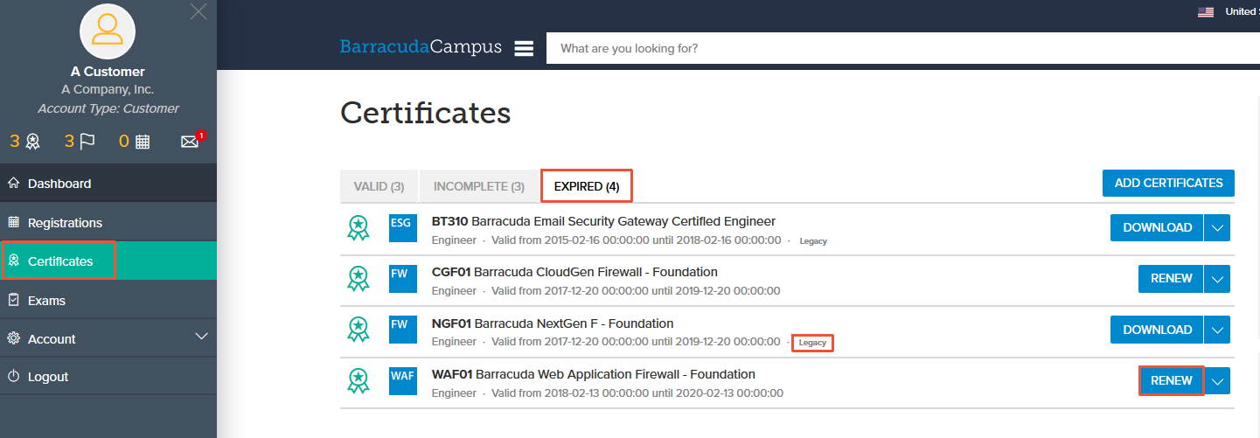Renew the CGF01 CloudGen Firewall certificate
The width and height of the screenshot is (1260, 438).
(x=1171, y=279)
